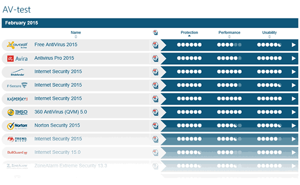Click the February 2015 header bar
Viewport: 300px width, 185px height.
150,23
